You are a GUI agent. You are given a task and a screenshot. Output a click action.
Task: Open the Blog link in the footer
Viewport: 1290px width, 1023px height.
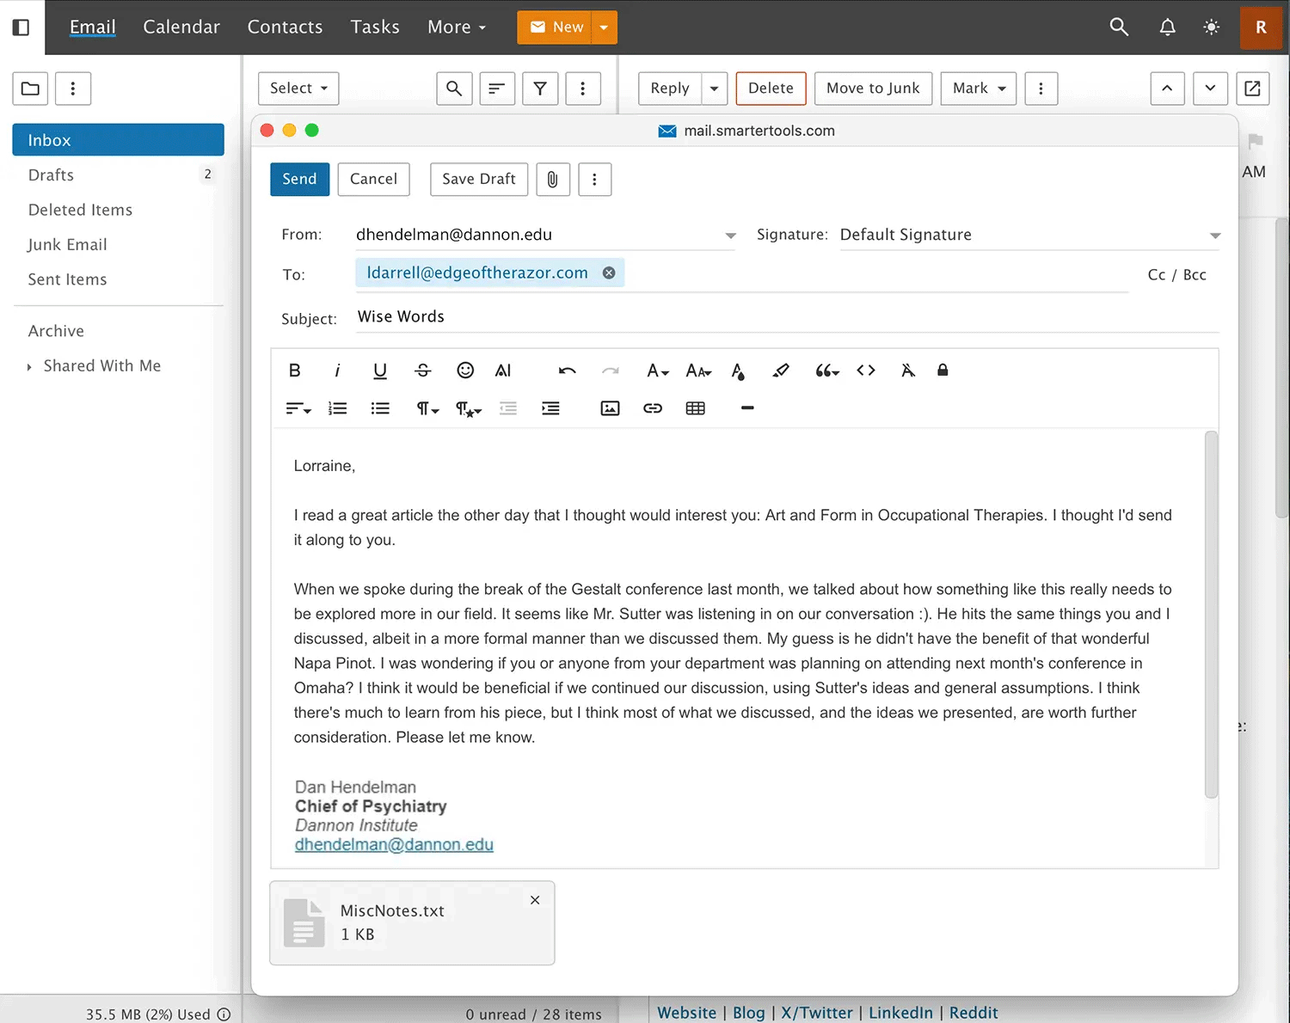coord(748,1013)
